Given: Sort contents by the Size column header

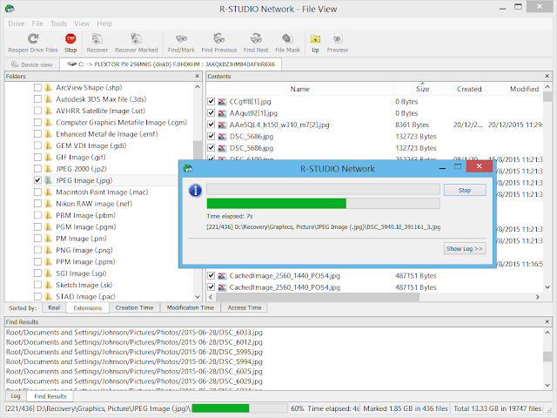Looking at the screenshot, I should (423, 89).
